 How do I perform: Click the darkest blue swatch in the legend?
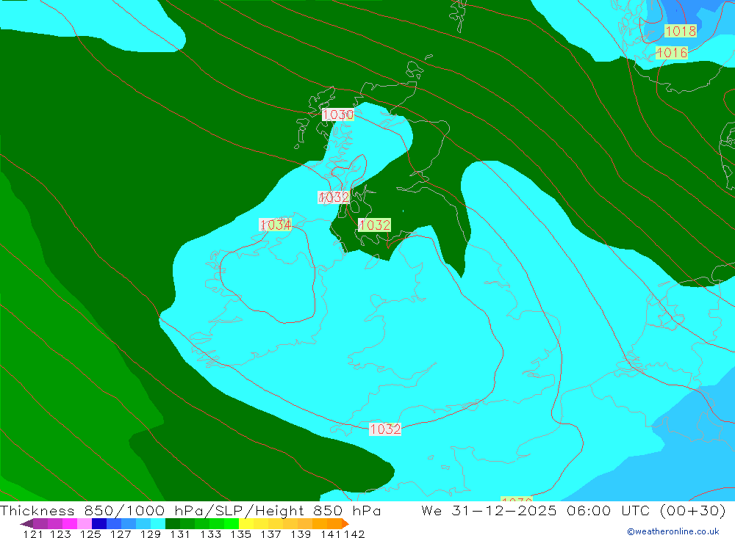coord(99,523)
